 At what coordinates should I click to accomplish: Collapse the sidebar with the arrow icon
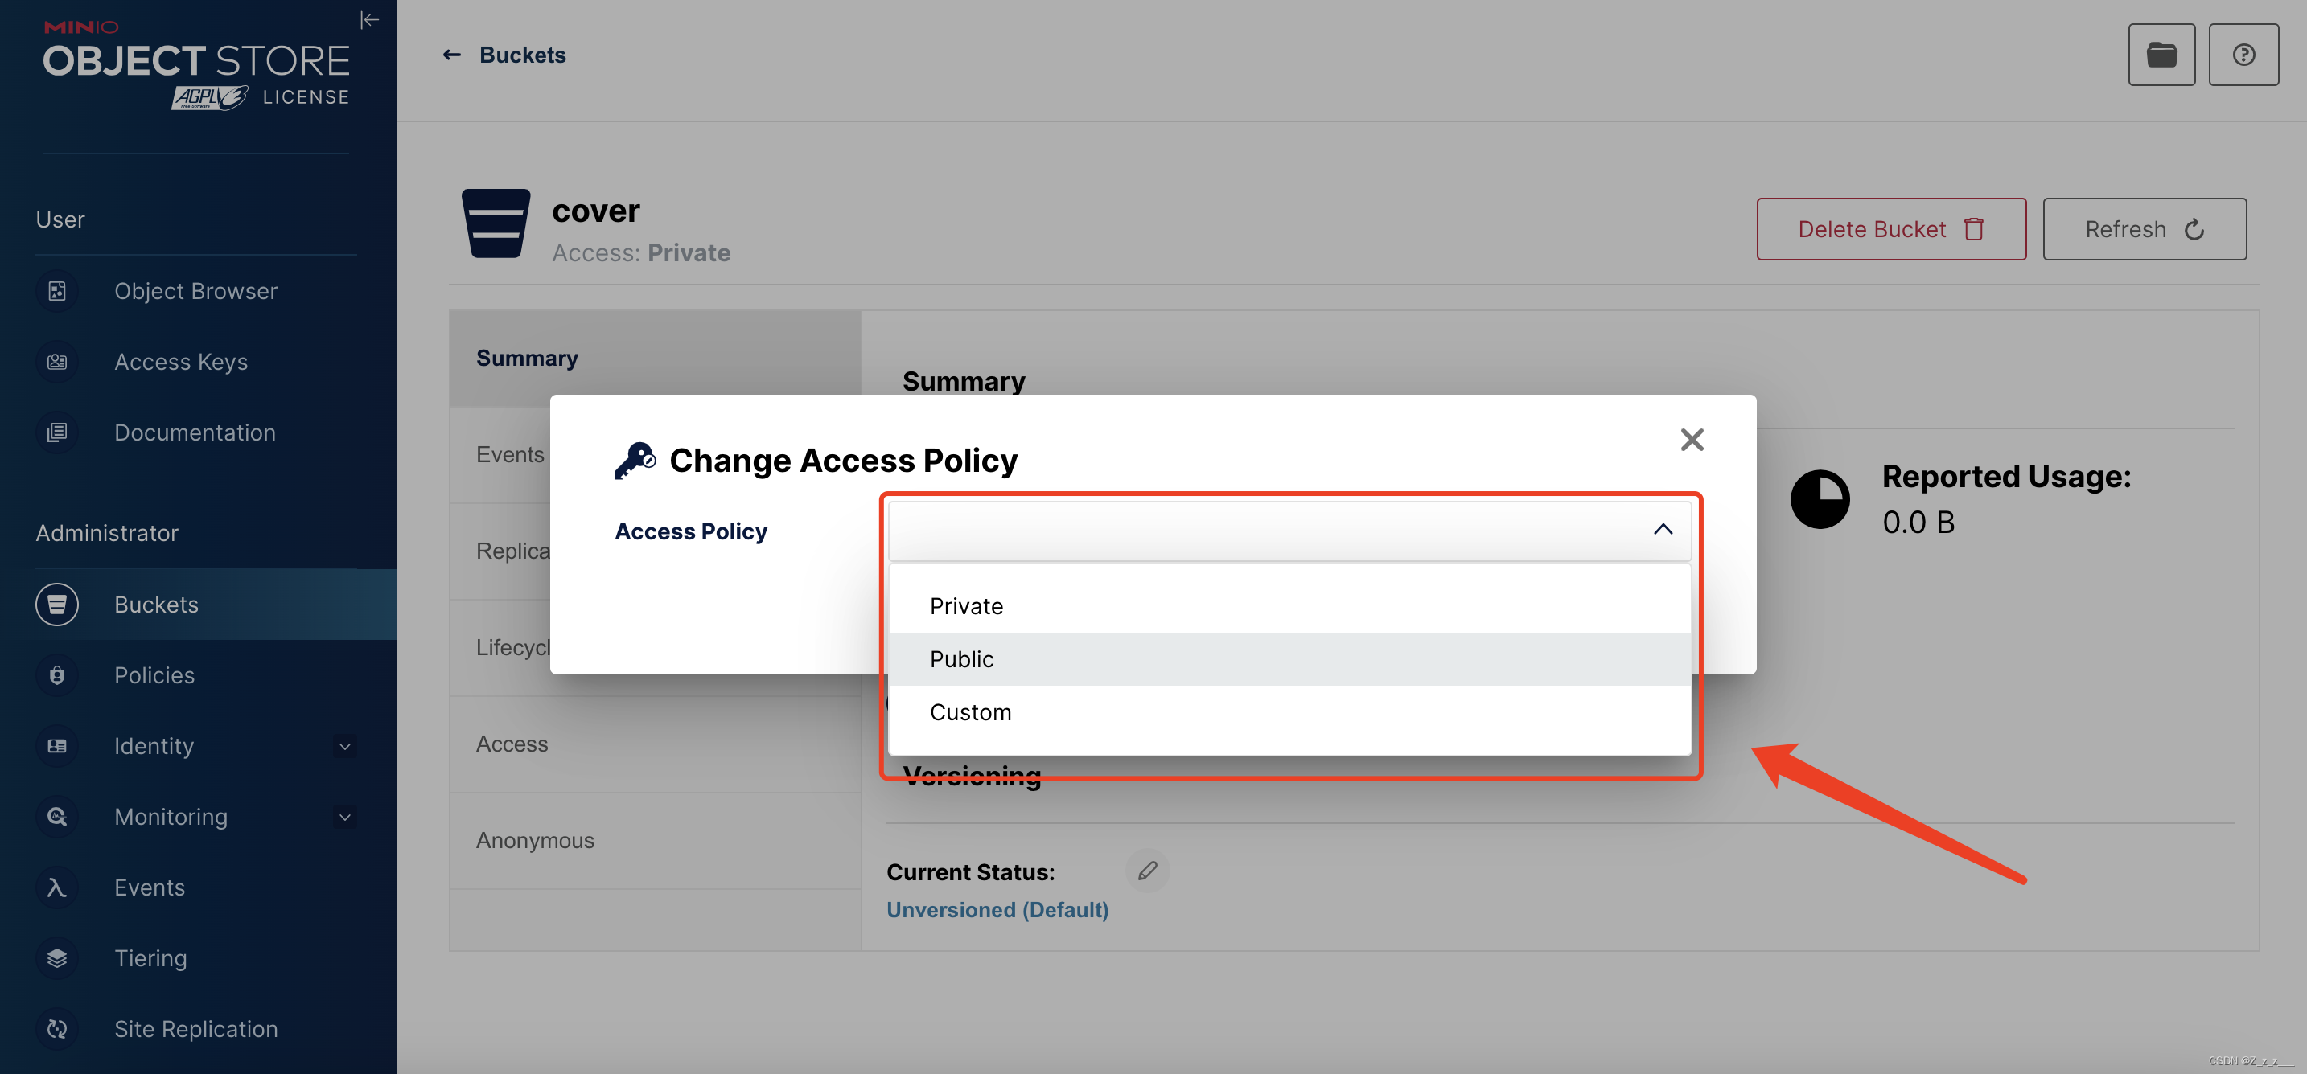pos(369,19)
